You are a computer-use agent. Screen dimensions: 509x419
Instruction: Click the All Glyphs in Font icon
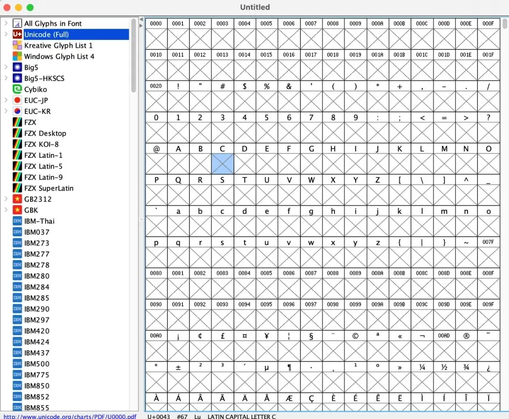(x=17, y=24)
